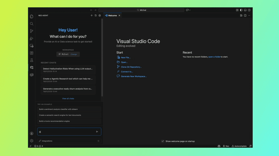This screenshot has width=279, height=156.
Task: Open the Detect Hallucination Risks recent chat
Action: (68, 70)
